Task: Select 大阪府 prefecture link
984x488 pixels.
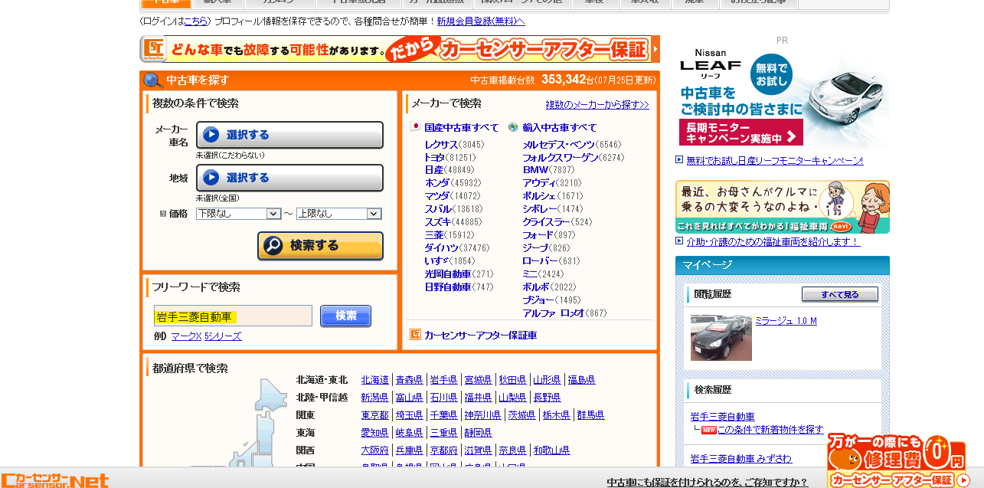Action: point(375,450)
